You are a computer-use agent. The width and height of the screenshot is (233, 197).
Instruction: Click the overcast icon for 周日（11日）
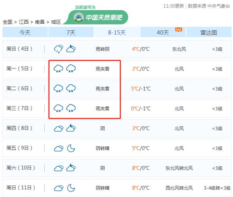coord(59,188)
